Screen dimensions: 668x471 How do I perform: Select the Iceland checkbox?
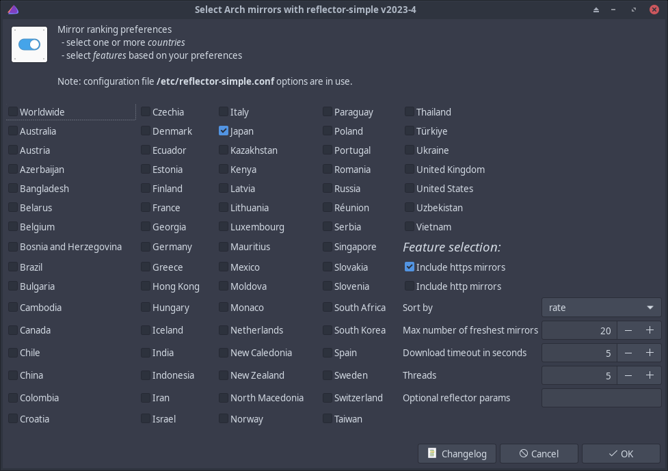146,330
